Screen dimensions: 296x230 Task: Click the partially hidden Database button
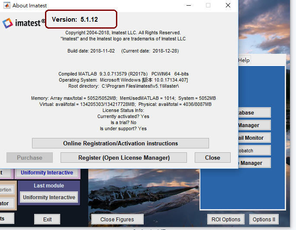pyautogui.click(x=254, y=112)
